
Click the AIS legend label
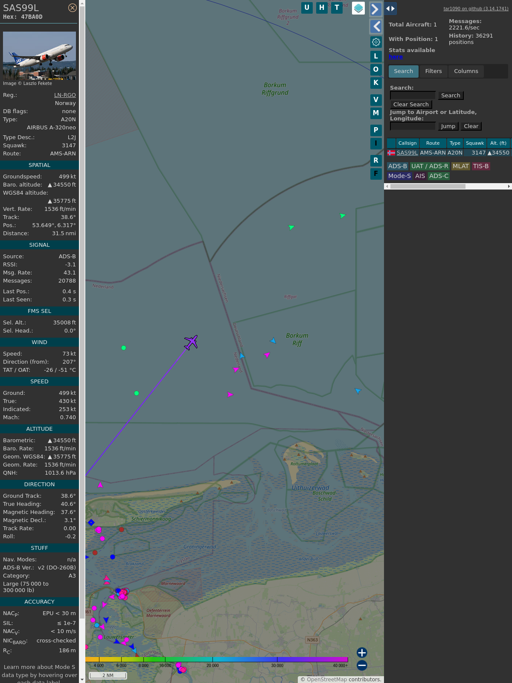click(420, 176)
